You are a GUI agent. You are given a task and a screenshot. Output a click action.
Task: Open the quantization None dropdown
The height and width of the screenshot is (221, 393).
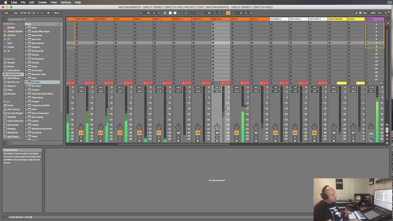click(58, 13)
